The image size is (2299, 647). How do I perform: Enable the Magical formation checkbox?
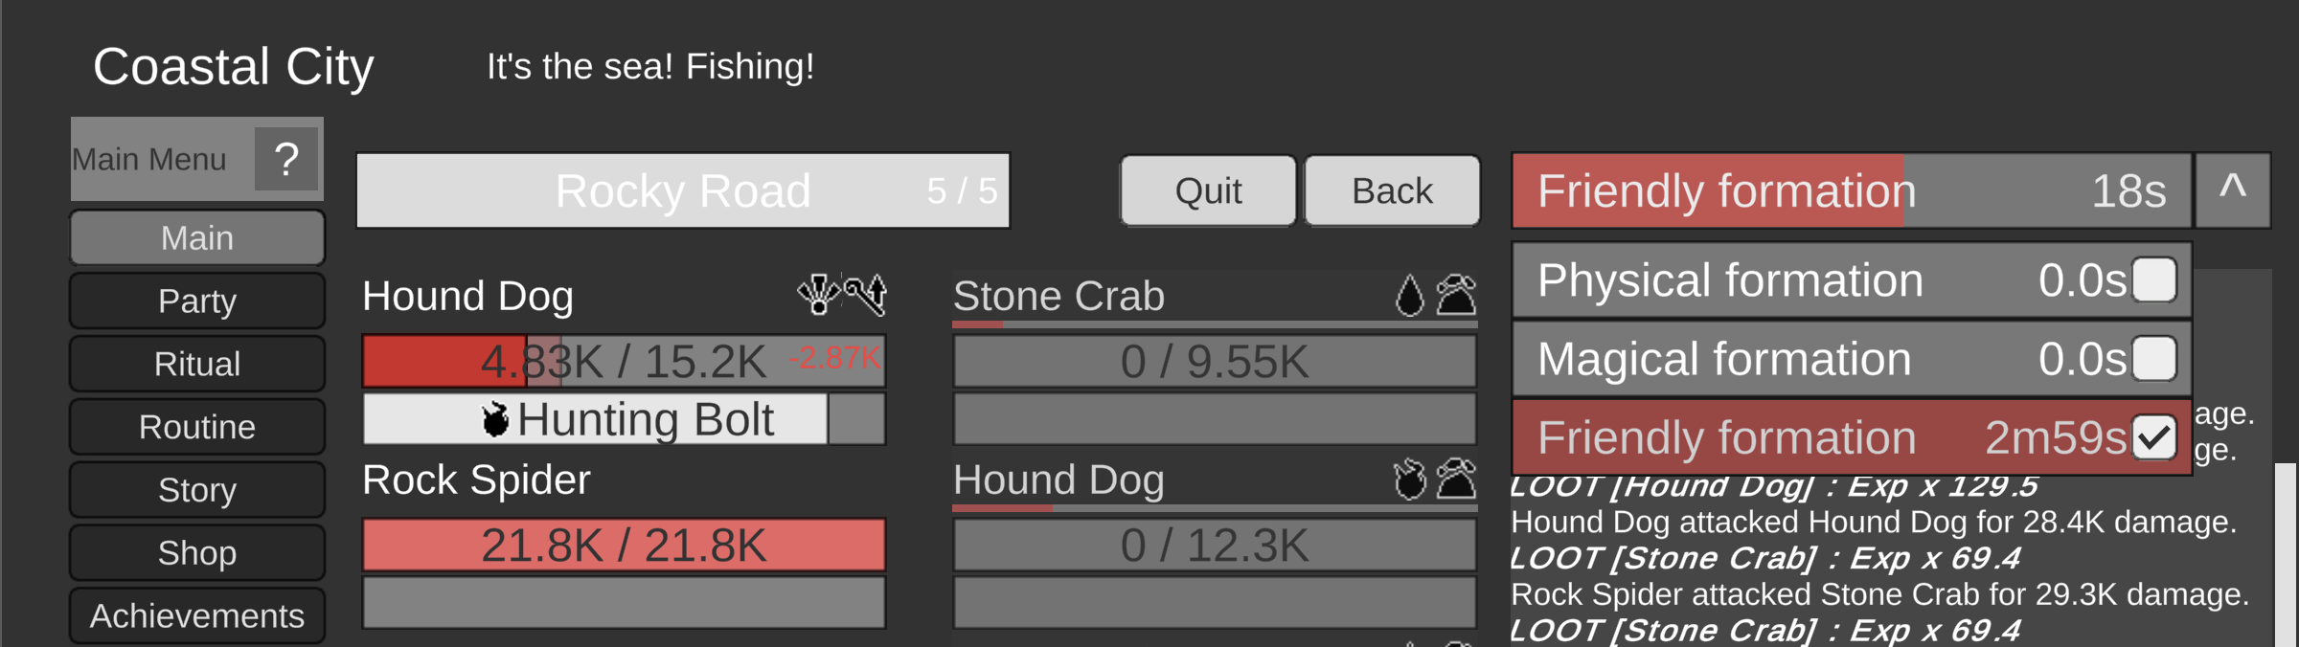[2154, 359]
